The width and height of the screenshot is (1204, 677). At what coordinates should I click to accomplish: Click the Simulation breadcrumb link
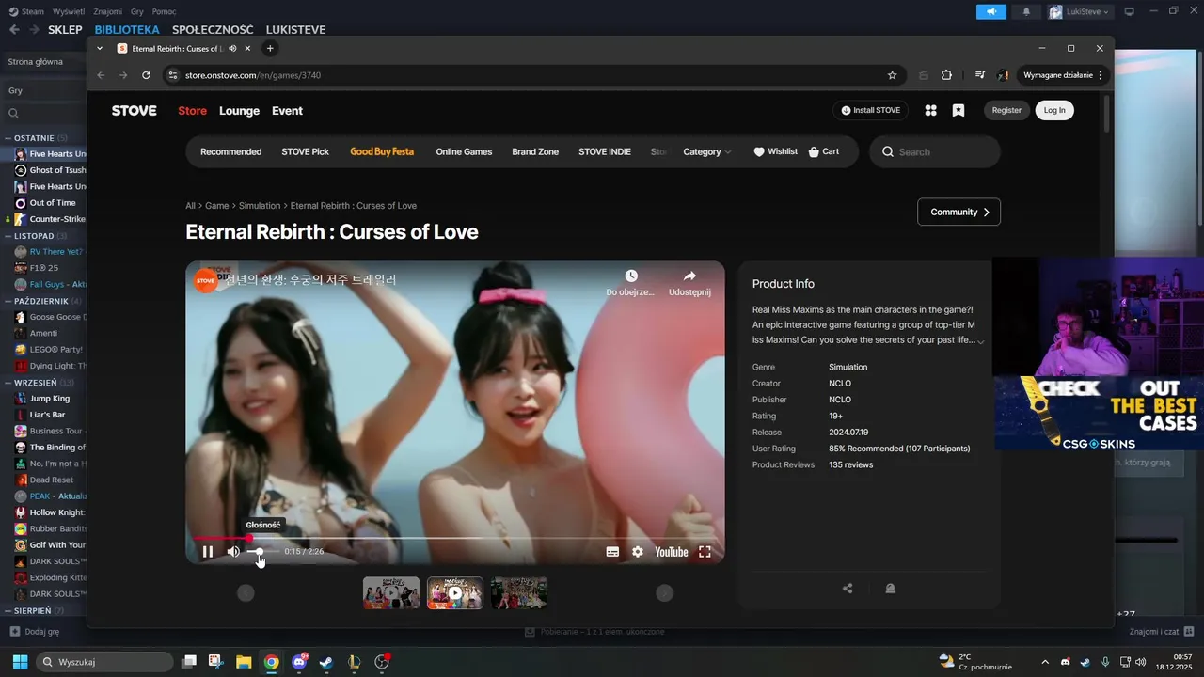[x=260, y=205]
